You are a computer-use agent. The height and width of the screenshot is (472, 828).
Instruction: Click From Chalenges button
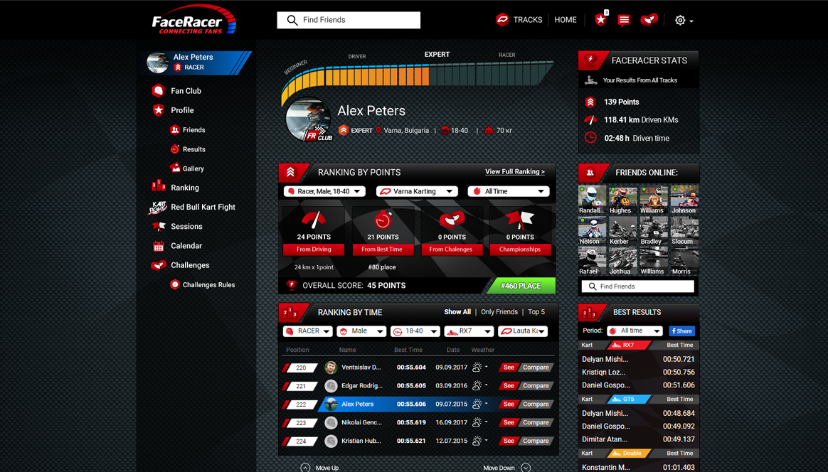[451, 250]
